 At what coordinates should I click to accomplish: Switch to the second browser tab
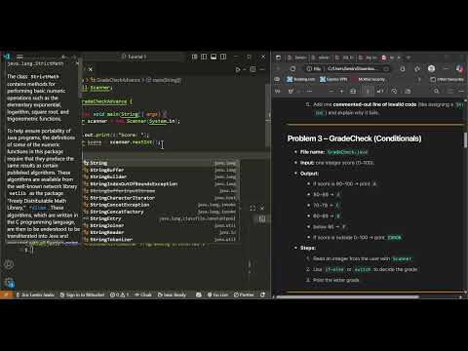click(x=320, y=58)
